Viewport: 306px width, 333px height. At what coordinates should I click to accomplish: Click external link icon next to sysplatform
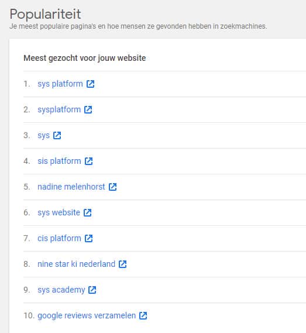pyautogui.click(x=88, y=110)
